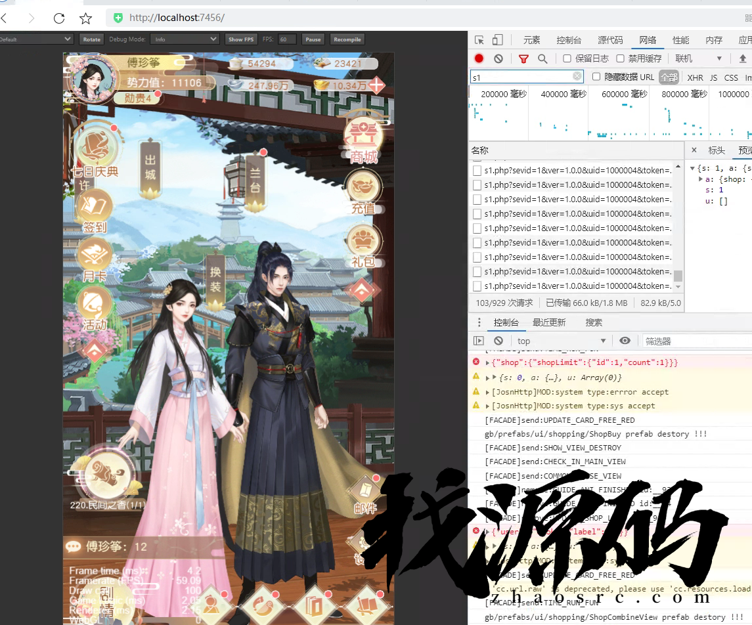
Task: Click the Pause button
Action: 313,39
